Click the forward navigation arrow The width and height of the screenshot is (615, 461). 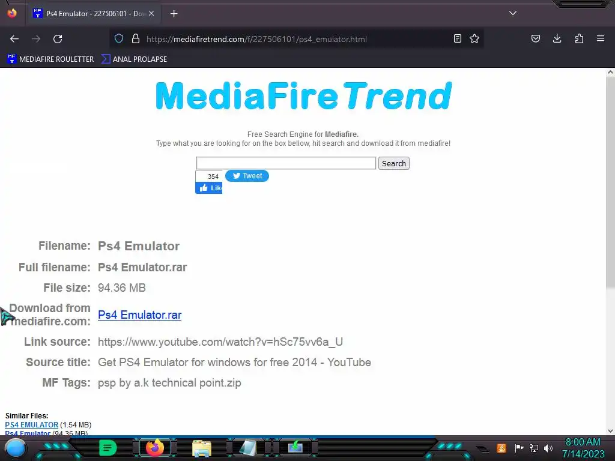point(36,39)
